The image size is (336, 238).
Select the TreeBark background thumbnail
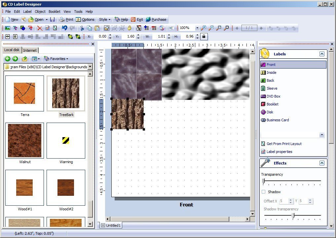tap(66, 93)
